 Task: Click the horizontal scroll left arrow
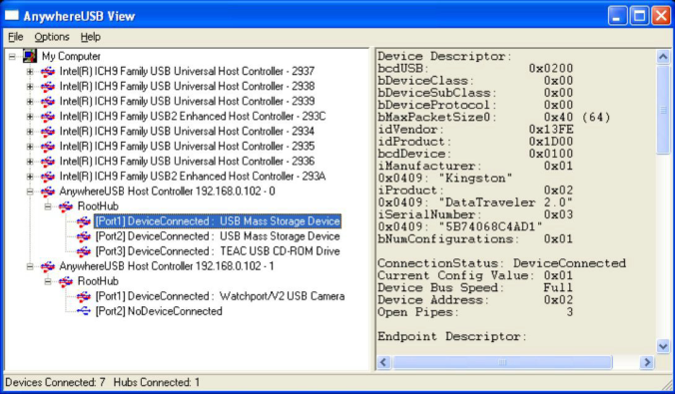(x=384, y=363)
